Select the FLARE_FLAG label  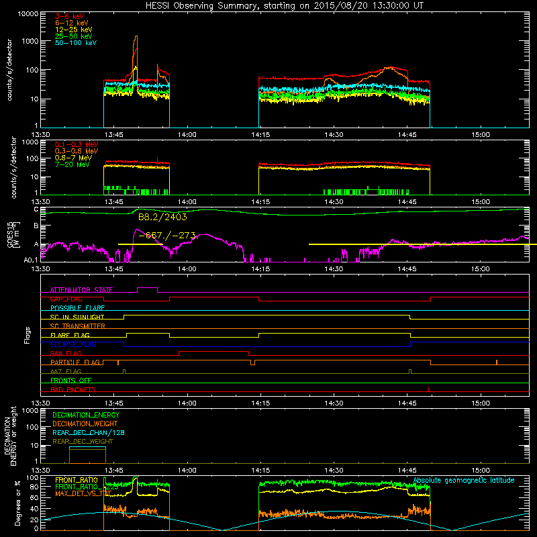click(70, 335)
